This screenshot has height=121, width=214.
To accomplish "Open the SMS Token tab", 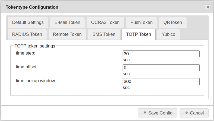I will (x=104, y=34).
